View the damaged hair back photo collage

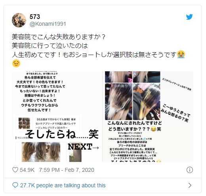133,95
